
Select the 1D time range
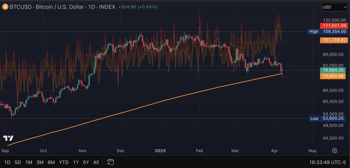point(8,162)
